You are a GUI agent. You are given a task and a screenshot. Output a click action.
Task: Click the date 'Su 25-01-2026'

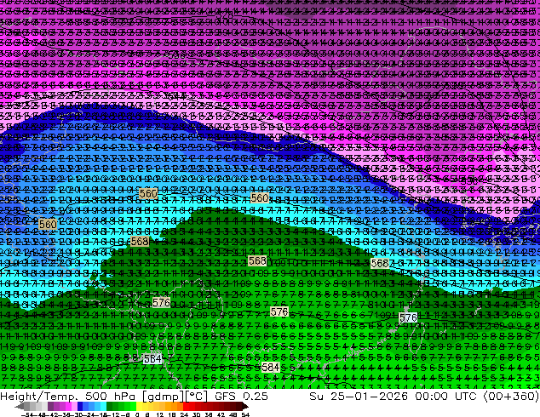click(x=359, y=397)
